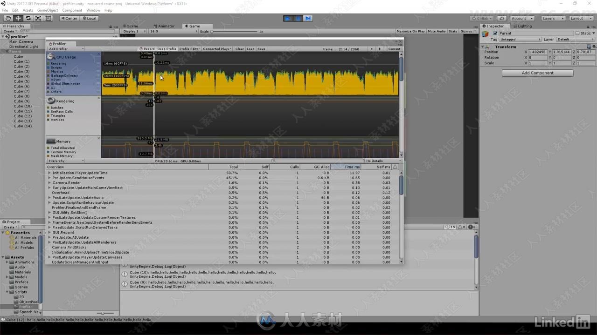Screen dimensions: 597x335
Task: Toggle Maximize On Play
Action: (410, 31)
